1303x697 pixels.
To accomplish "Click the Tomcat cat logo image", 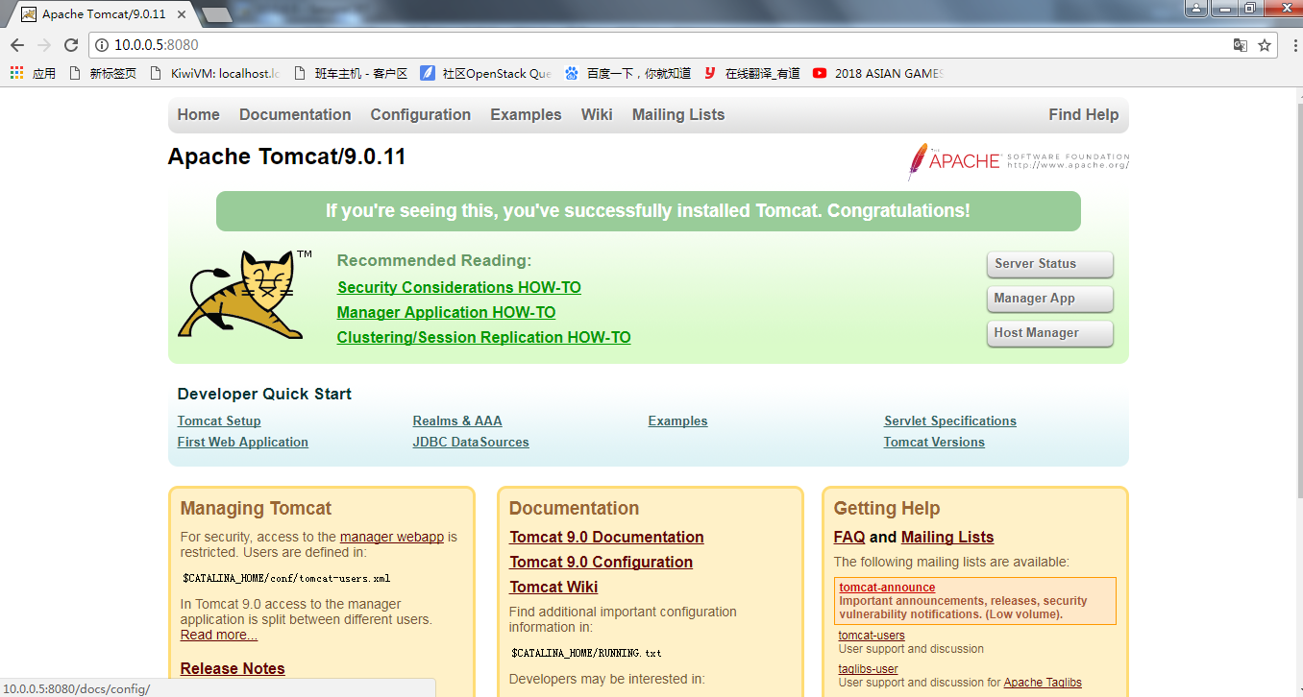I will pyautogui.click(x=245, y=294).
